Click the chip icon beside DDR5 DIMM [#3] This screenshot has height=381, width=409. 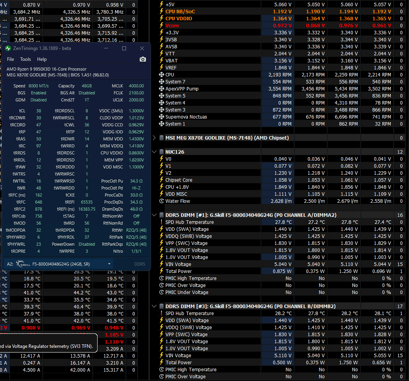[x=162, y=306]
